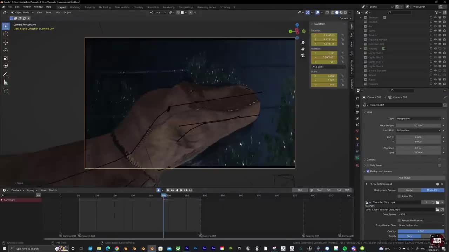Select the Add Cube tool
This screenshot has height=252, width=449.
(6, 91)
